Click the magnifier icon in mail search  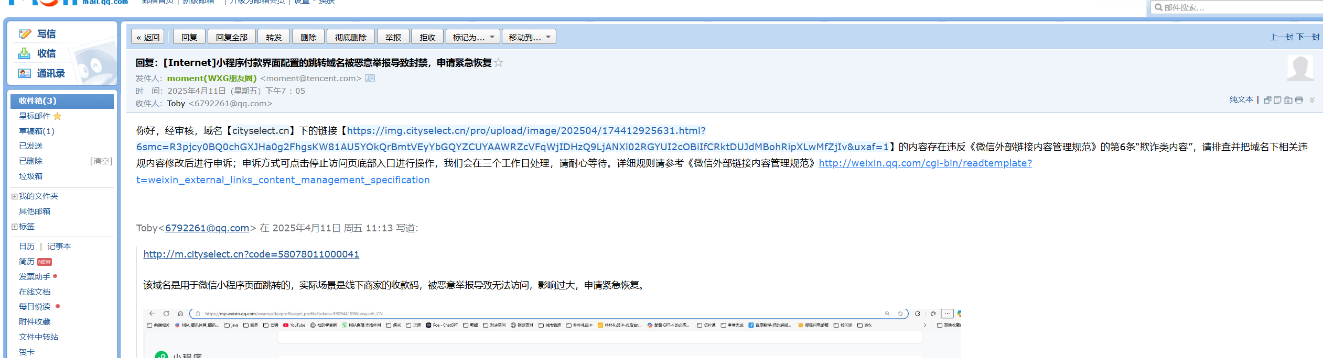[x=1158, y=7]
